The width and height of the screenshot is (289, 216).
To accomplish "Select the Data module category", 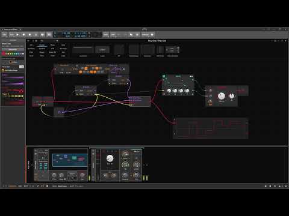I will pyautogui.click(x=63, y=45).
